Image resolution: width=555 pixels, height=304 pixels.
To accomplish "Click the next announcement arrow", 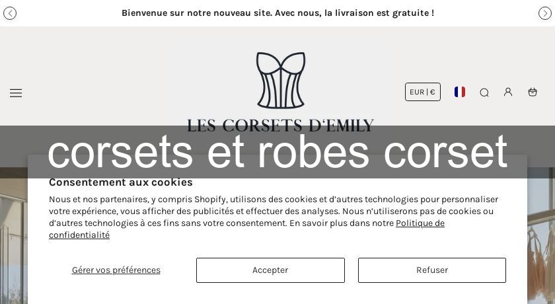I will 545,13.
